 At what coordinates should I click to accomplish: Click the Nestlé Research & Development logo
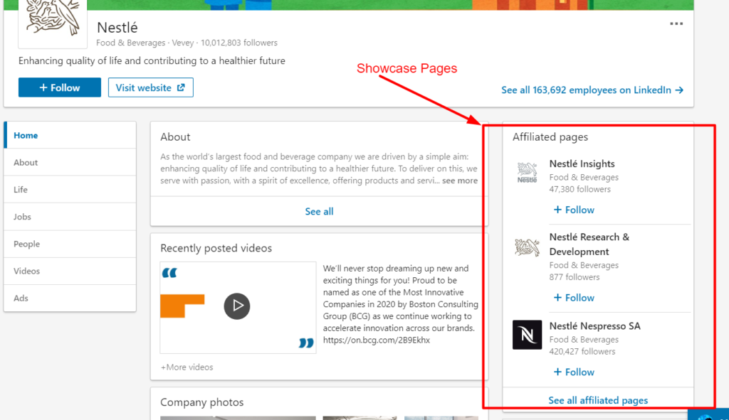pyautogui.click(x=527, y=247)
